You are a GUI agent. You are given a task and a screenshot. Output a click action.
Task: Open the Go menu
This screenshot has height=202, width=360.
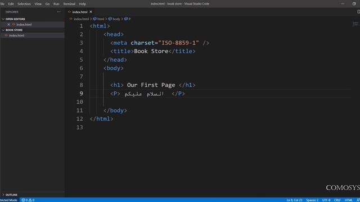click(47, 4)
